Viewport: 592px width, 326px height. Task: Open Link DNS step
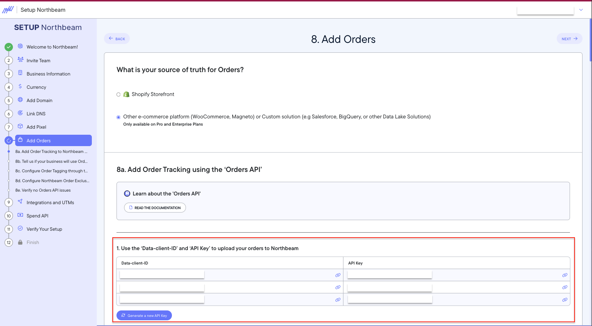36,114
